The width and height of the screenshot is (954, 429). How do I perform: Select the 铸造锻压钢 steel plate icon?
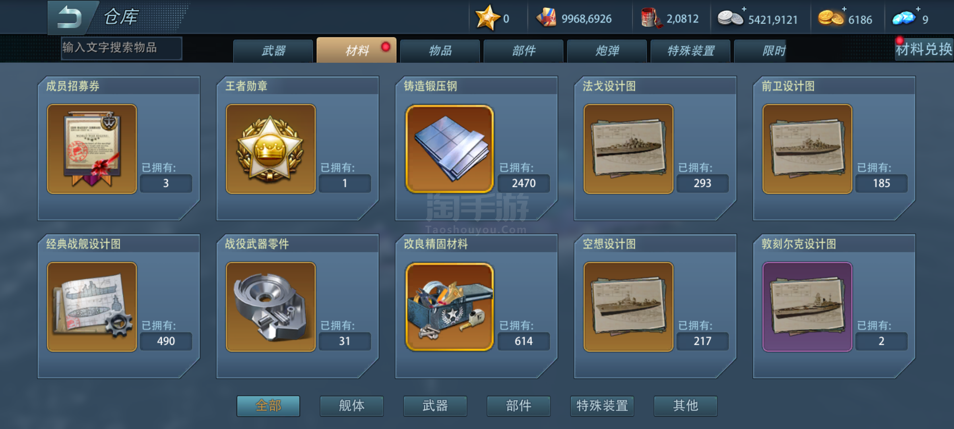(450, 149)
